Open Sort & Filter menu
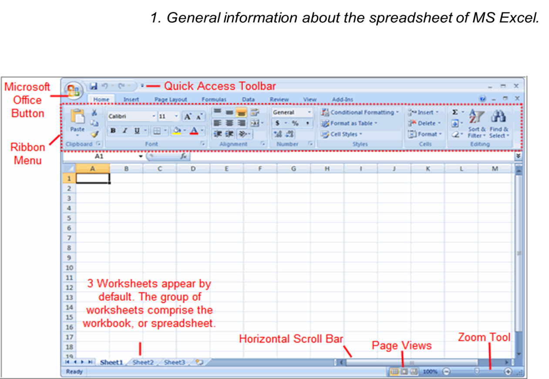The height and width of the screenshot is (379, 549). (477, 124)
